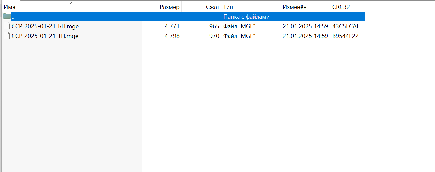435x172 pixels.
Task: Click the Файл "MGE" type of БЦ.mge
Action: [239, 26]
